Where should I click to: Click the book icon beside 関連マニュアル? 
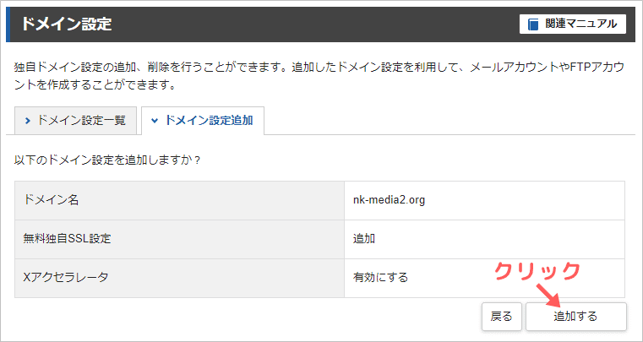point(533,24)
